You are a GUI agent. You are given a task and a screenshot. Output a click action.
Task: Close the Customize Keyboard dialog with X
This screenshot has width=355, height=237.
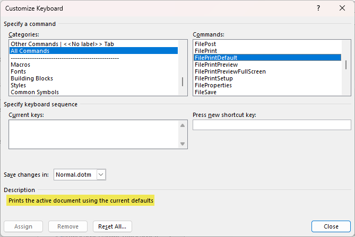[342, 8]
